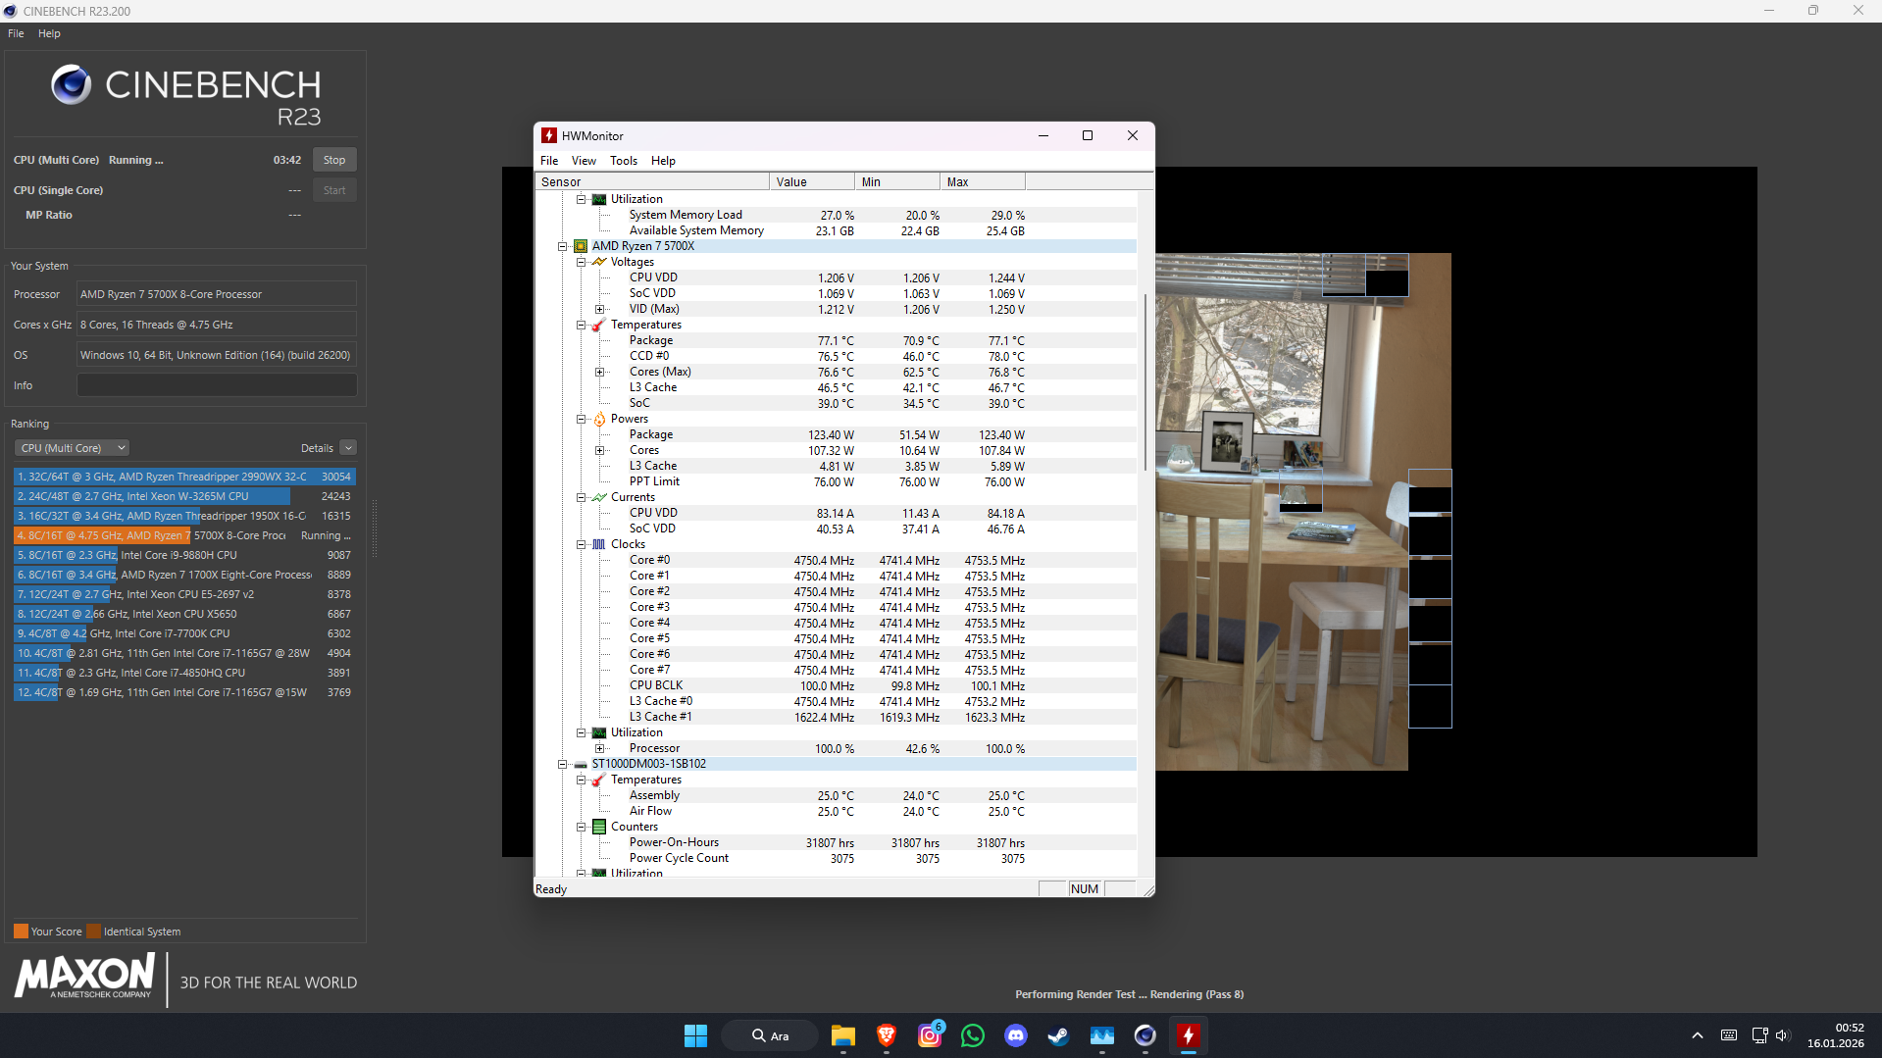
Task: Select the Core i9-9880H ranking row
Action: tap(184, 555)
